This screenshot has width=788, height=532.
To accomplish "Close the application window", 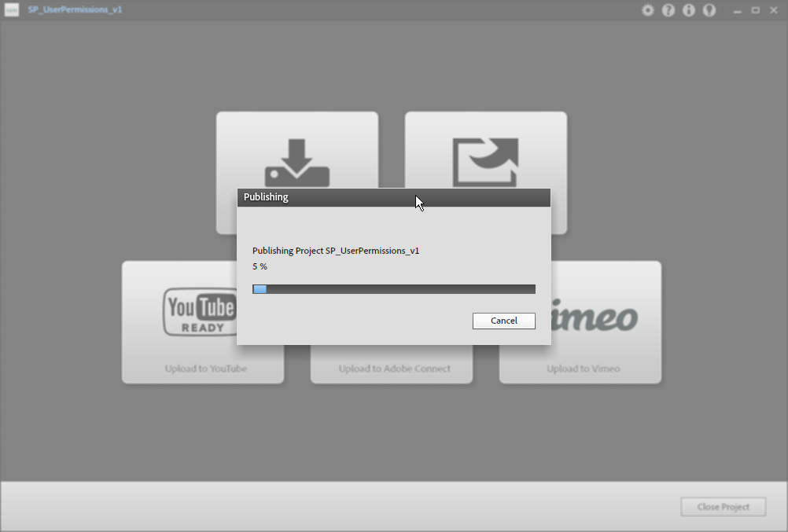I will 774,10.
